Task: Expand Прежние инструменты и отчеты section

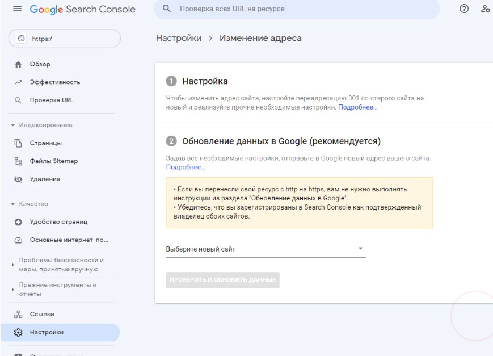Action: (x=12, y=290)
